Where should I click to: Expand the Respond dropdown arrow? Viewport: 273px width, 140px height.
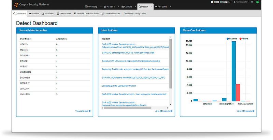coord(170,7)
